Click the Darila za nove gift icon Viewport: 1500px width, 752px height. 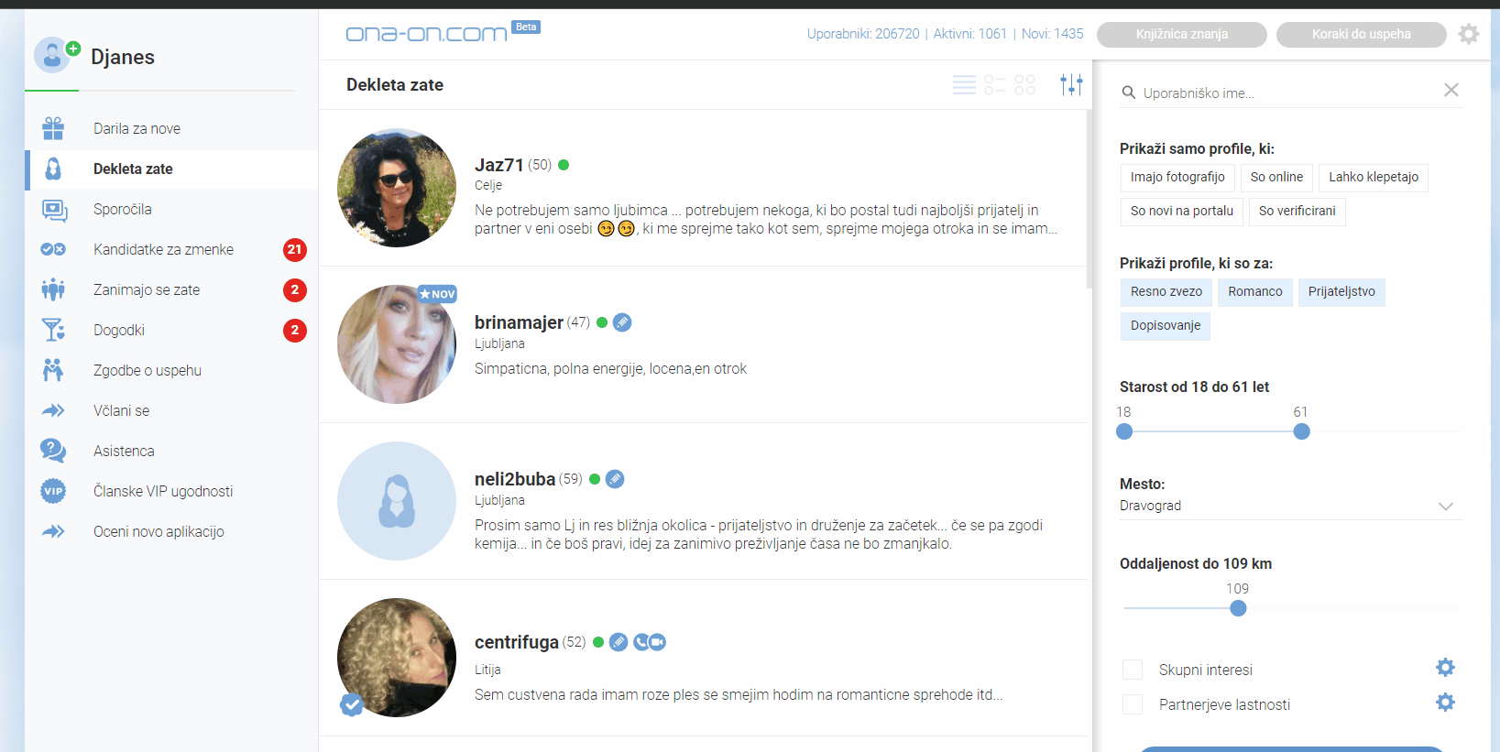pos(53,128)
